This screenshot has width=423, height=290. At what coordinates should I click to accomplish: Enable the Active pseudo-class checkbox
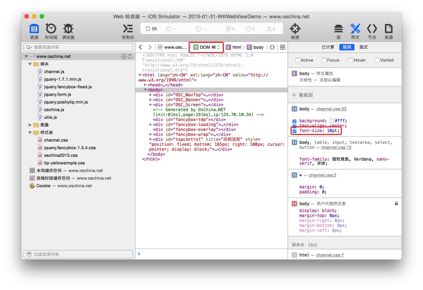[x=298, y=60]
